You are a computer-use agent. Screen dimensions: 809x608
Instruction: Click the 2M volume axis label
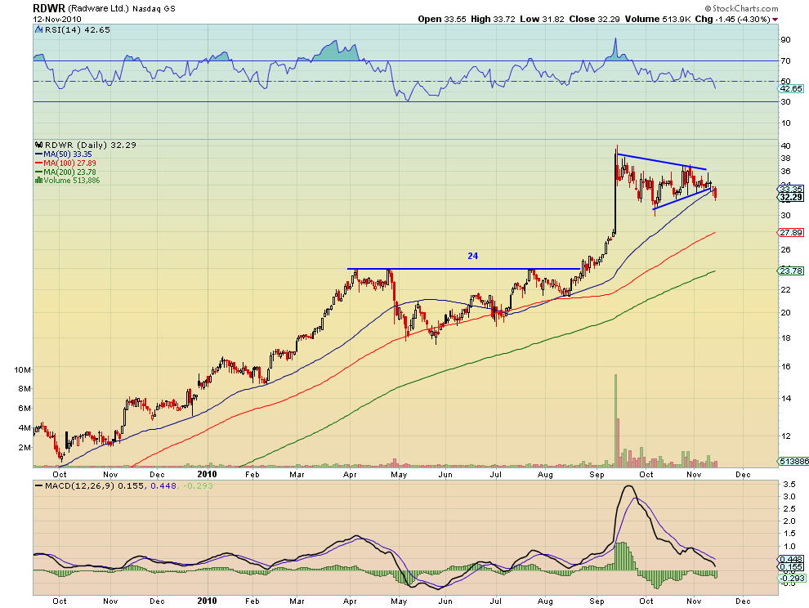tap(25, 448)
